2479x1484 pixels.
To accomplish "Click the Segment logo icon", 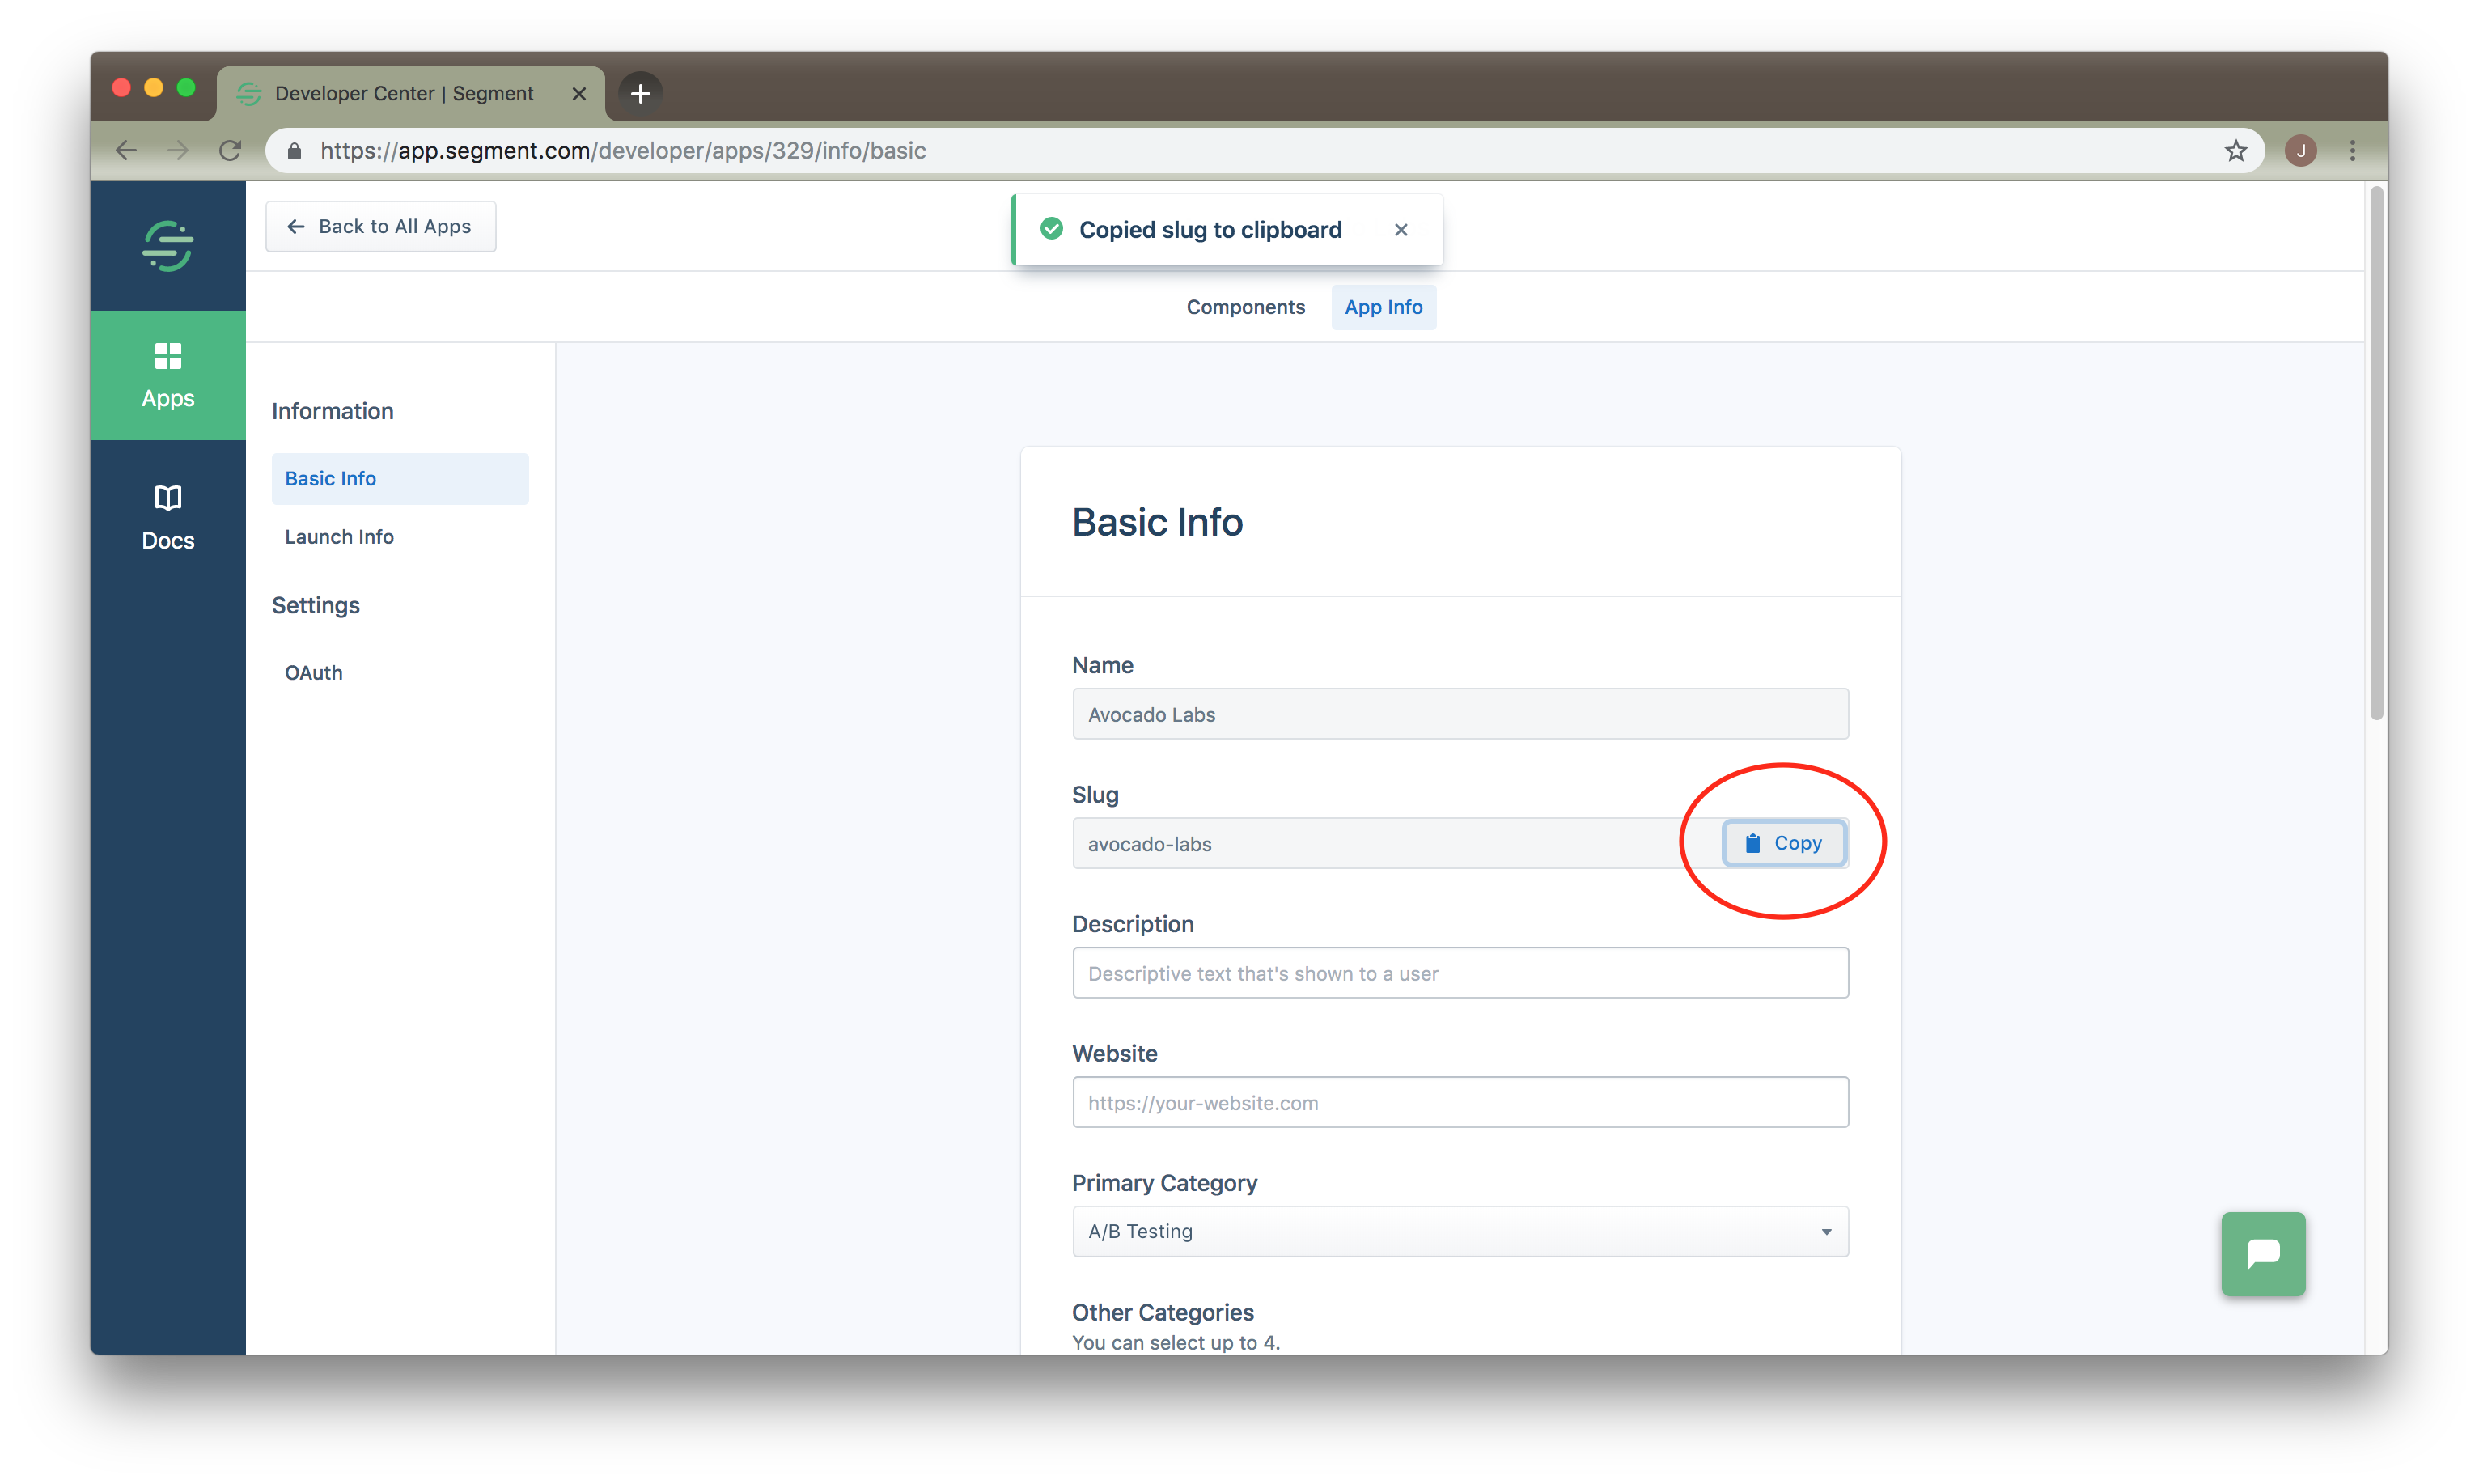I will (x=168, y=246).
